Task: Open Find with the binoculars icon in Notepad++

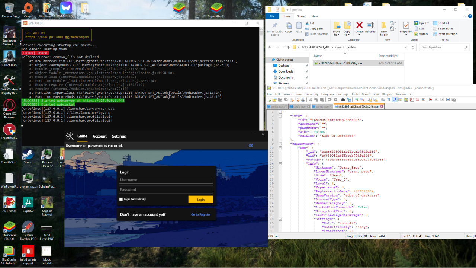Action: click(x=343, y=99)
